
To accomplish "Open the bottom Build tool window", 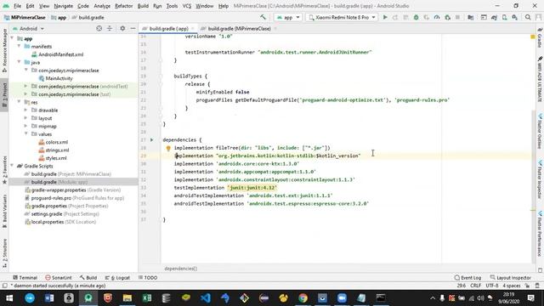I will 88,278.
